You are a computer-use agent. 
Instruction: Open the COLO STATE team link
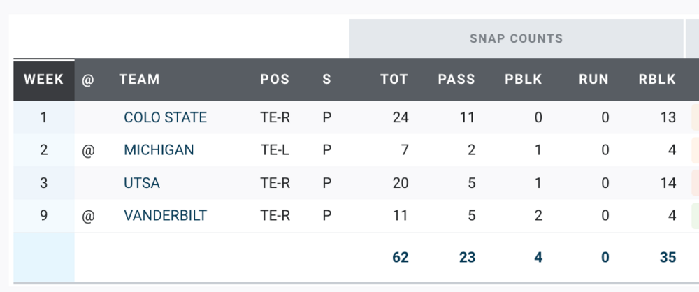pos(165,117)
